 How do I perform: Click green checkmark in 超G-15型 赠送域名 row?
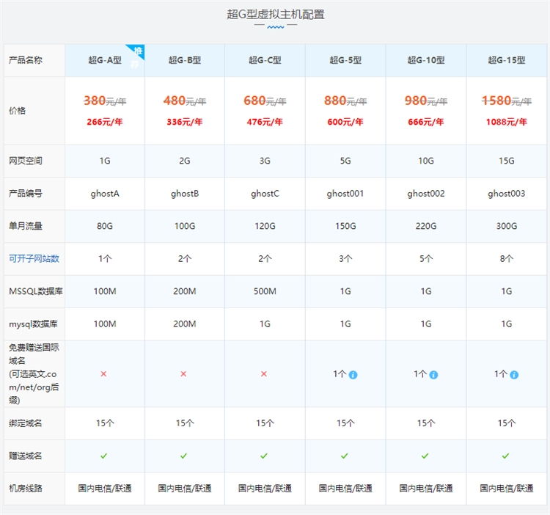pos(506,456)
